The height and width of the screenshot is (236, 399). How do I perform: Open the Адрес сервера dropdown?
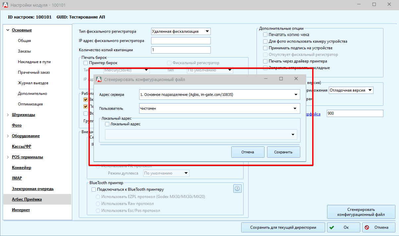click(296, 95)
